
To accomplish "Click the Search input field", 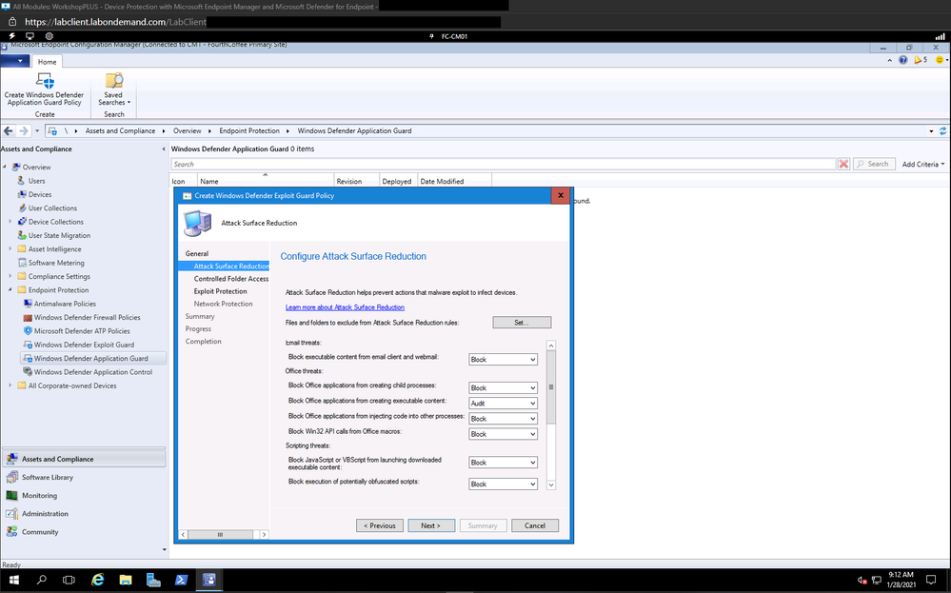I will (x=503, y=165).
